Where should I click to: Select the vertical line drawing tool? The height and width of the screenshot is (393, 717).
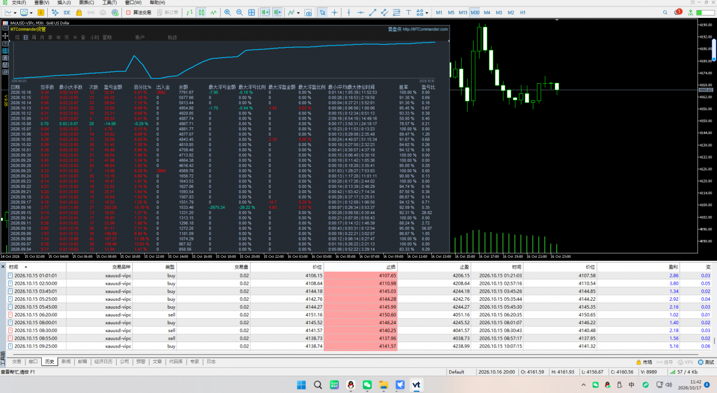click(349, 13)
